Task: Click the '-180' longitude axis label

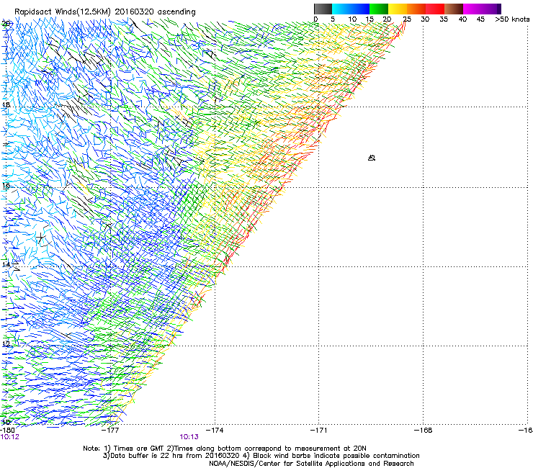Action: (x=7, y=431)
